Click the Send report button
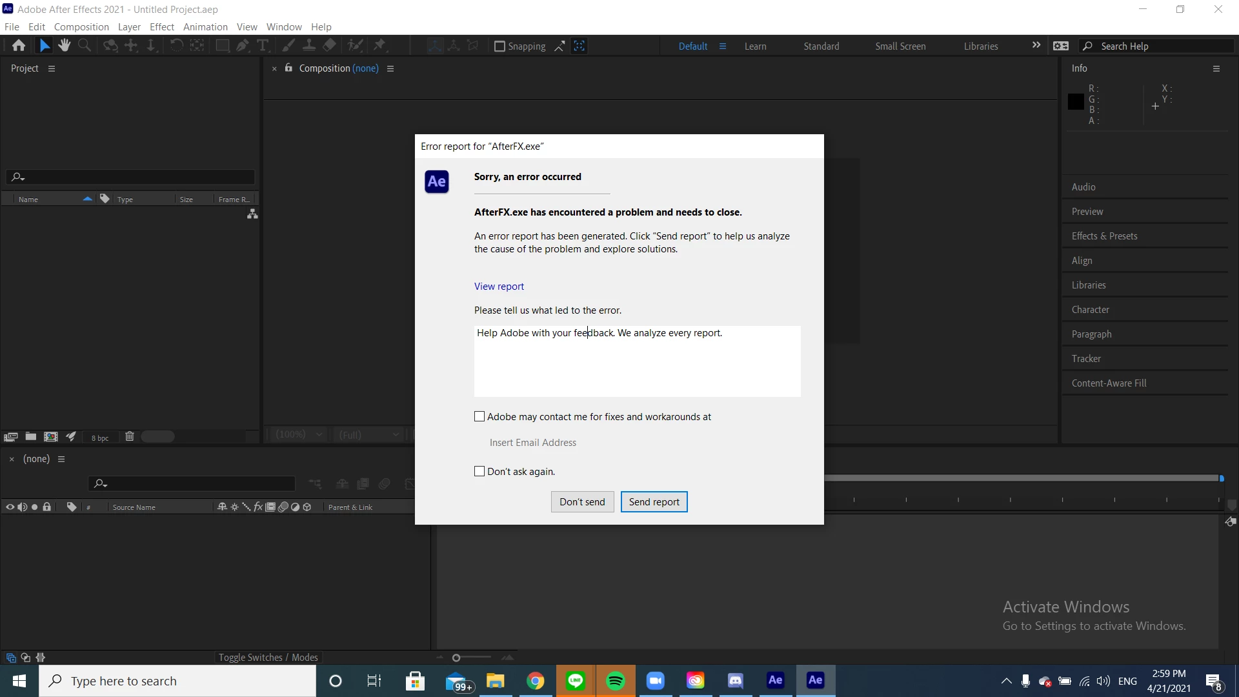 pyautogui.click(x=654, y=502)
